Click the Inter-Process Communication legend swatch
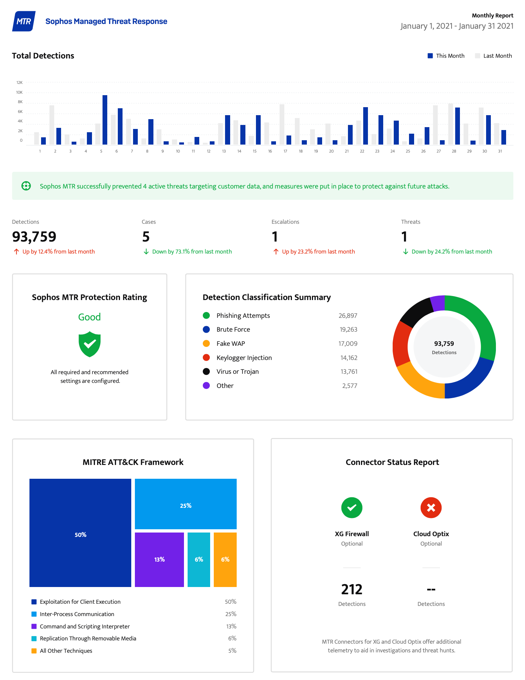 (x=34, y=614)
